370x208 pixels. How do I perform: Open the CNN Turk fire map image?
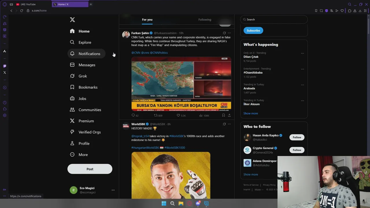point(181,84)
